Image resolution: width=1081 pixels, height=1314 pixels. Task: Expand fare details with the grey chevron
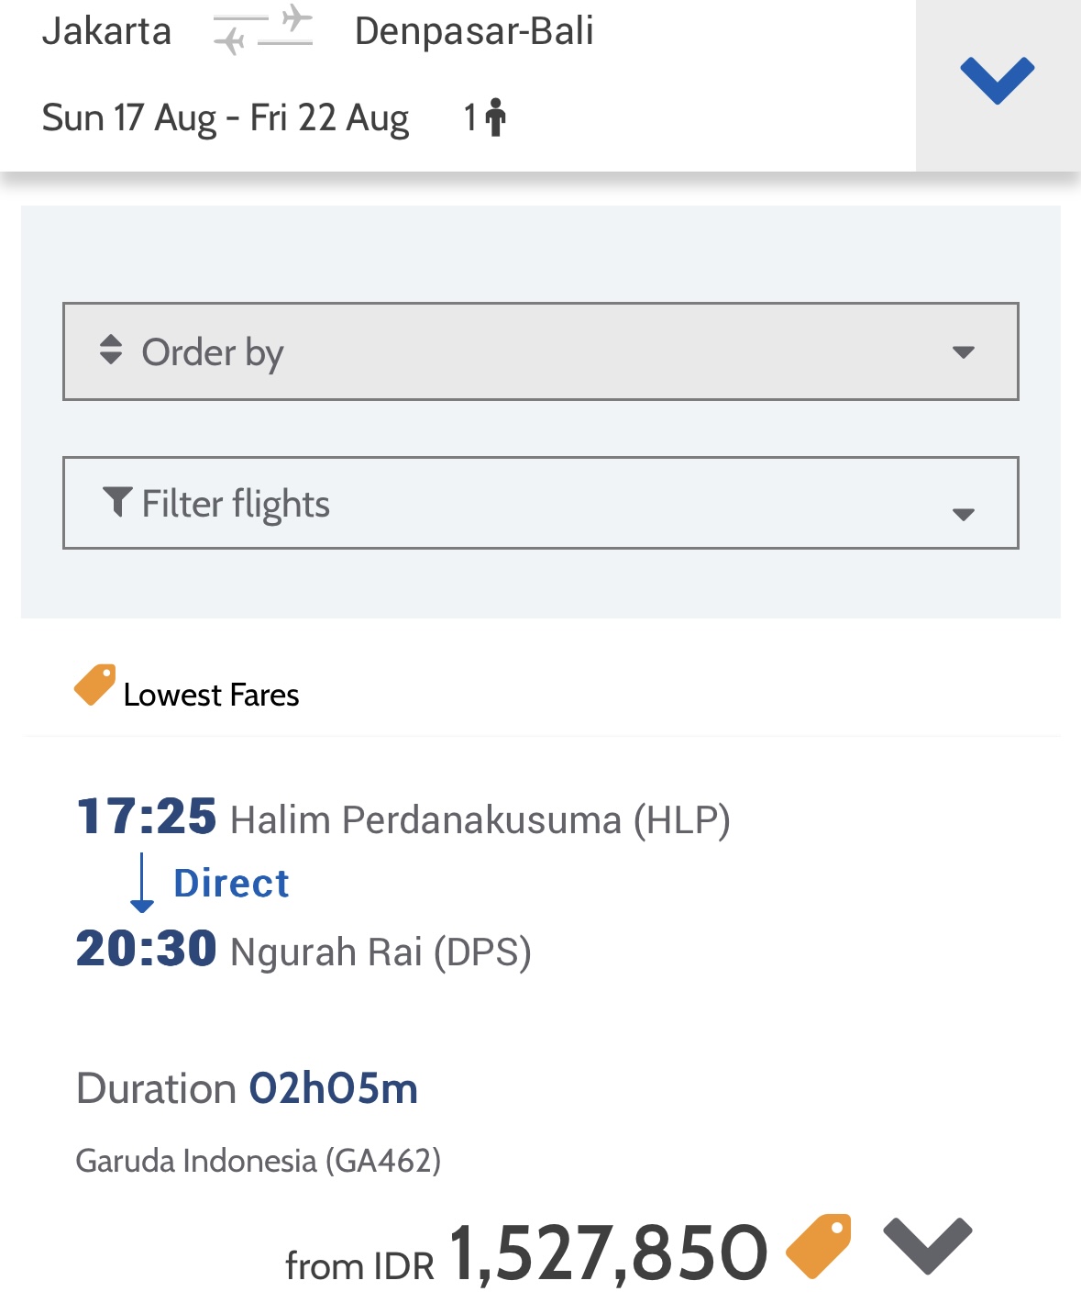(x=927, y=1245)
